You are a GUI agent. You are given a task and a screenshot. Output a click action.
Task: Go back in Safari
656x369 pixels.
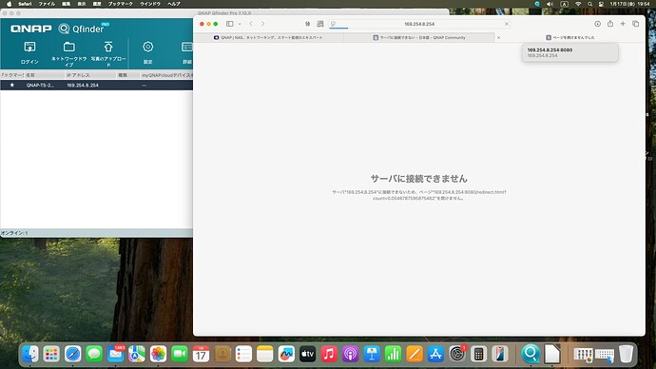pos(251,24)
